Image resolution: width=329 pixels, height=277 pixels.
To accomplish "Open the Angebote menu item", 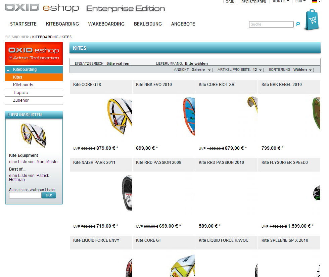I will [183, 24].
